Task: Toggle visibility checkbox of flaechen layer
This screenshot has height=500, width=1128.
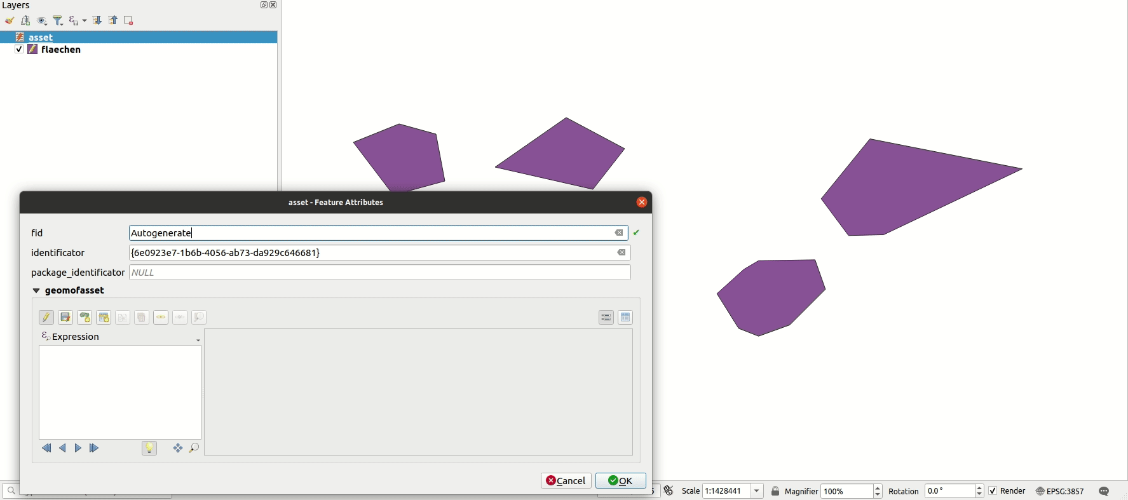Action: 19,50
